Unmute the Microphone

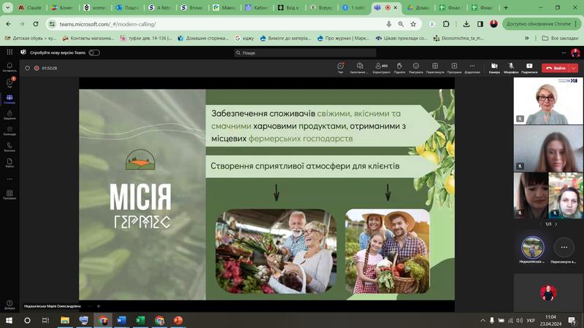point(511,68)
